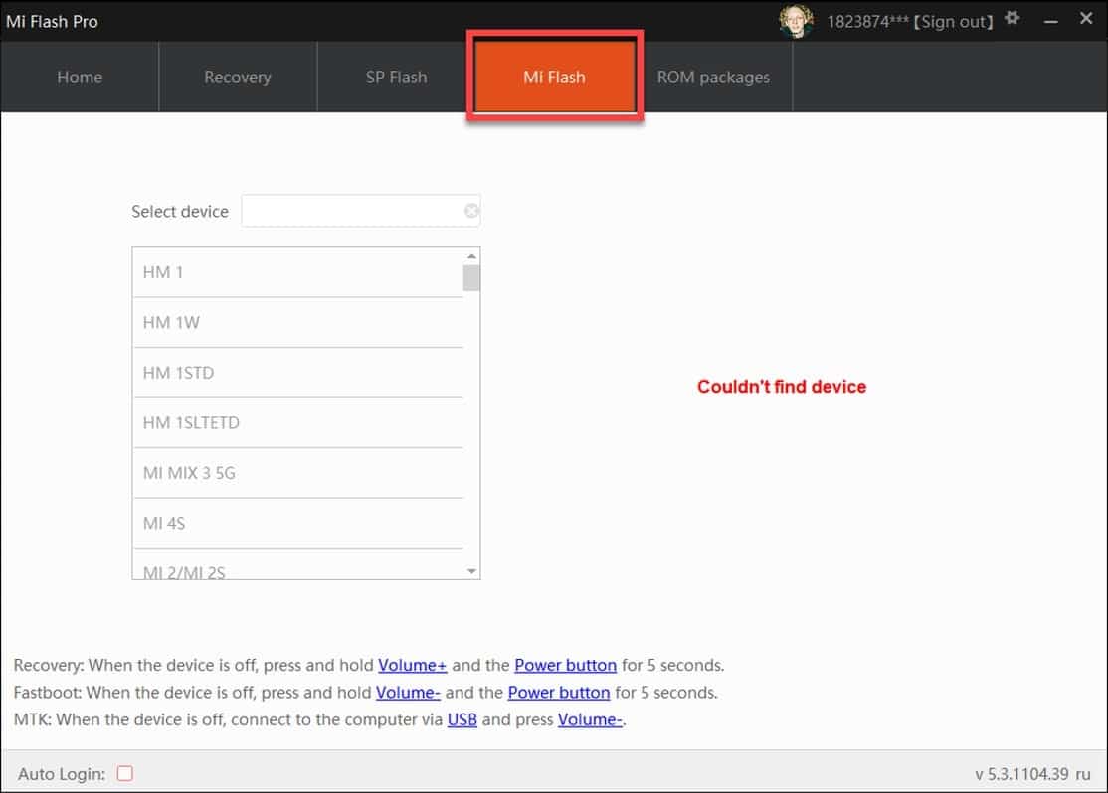The width and height of the screenshot is (1108, 793).
Task: Choose HM 1SLTETD device
Action: 298,423
